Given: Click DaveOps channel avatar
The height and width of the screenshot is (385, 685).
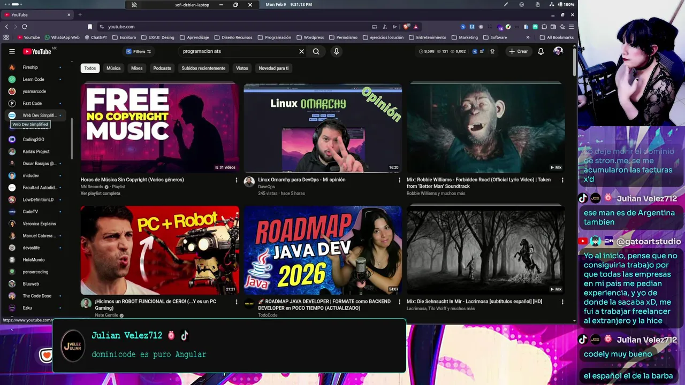Looking at the screenshot, I should pyautogui.click(x=249, y=182).
